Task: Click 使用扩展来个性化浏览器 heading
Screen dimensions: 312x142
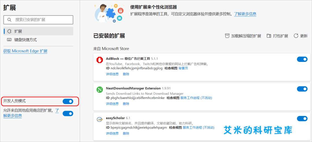Action: [x=153, y=7]
